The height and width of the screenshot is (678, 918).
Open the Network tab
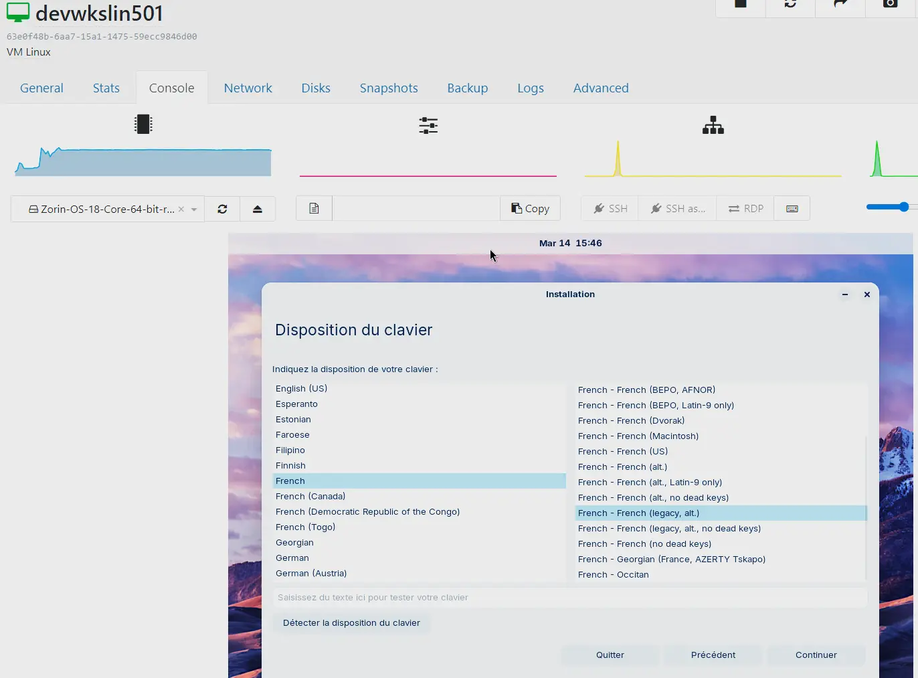pyautogui.click(x=248, y=88)
